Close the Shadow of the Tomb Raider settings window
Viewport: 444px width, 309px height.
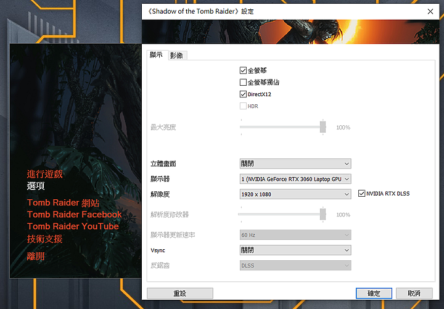click(x=430, y=11)
